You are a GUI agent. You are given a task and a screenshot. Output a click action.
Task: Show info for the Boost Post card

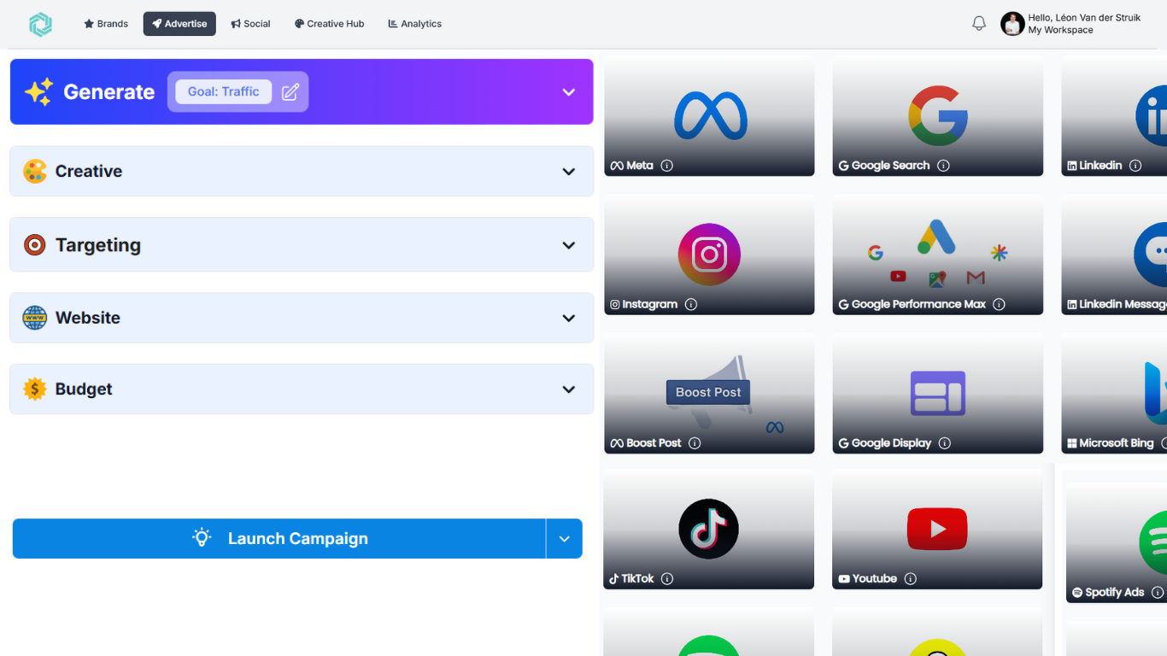point(695,443)
